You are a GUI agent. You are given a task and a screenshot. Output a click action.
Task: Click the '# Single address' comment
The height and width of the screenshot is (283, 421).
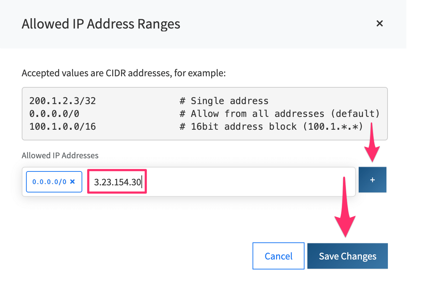point(224,101)
